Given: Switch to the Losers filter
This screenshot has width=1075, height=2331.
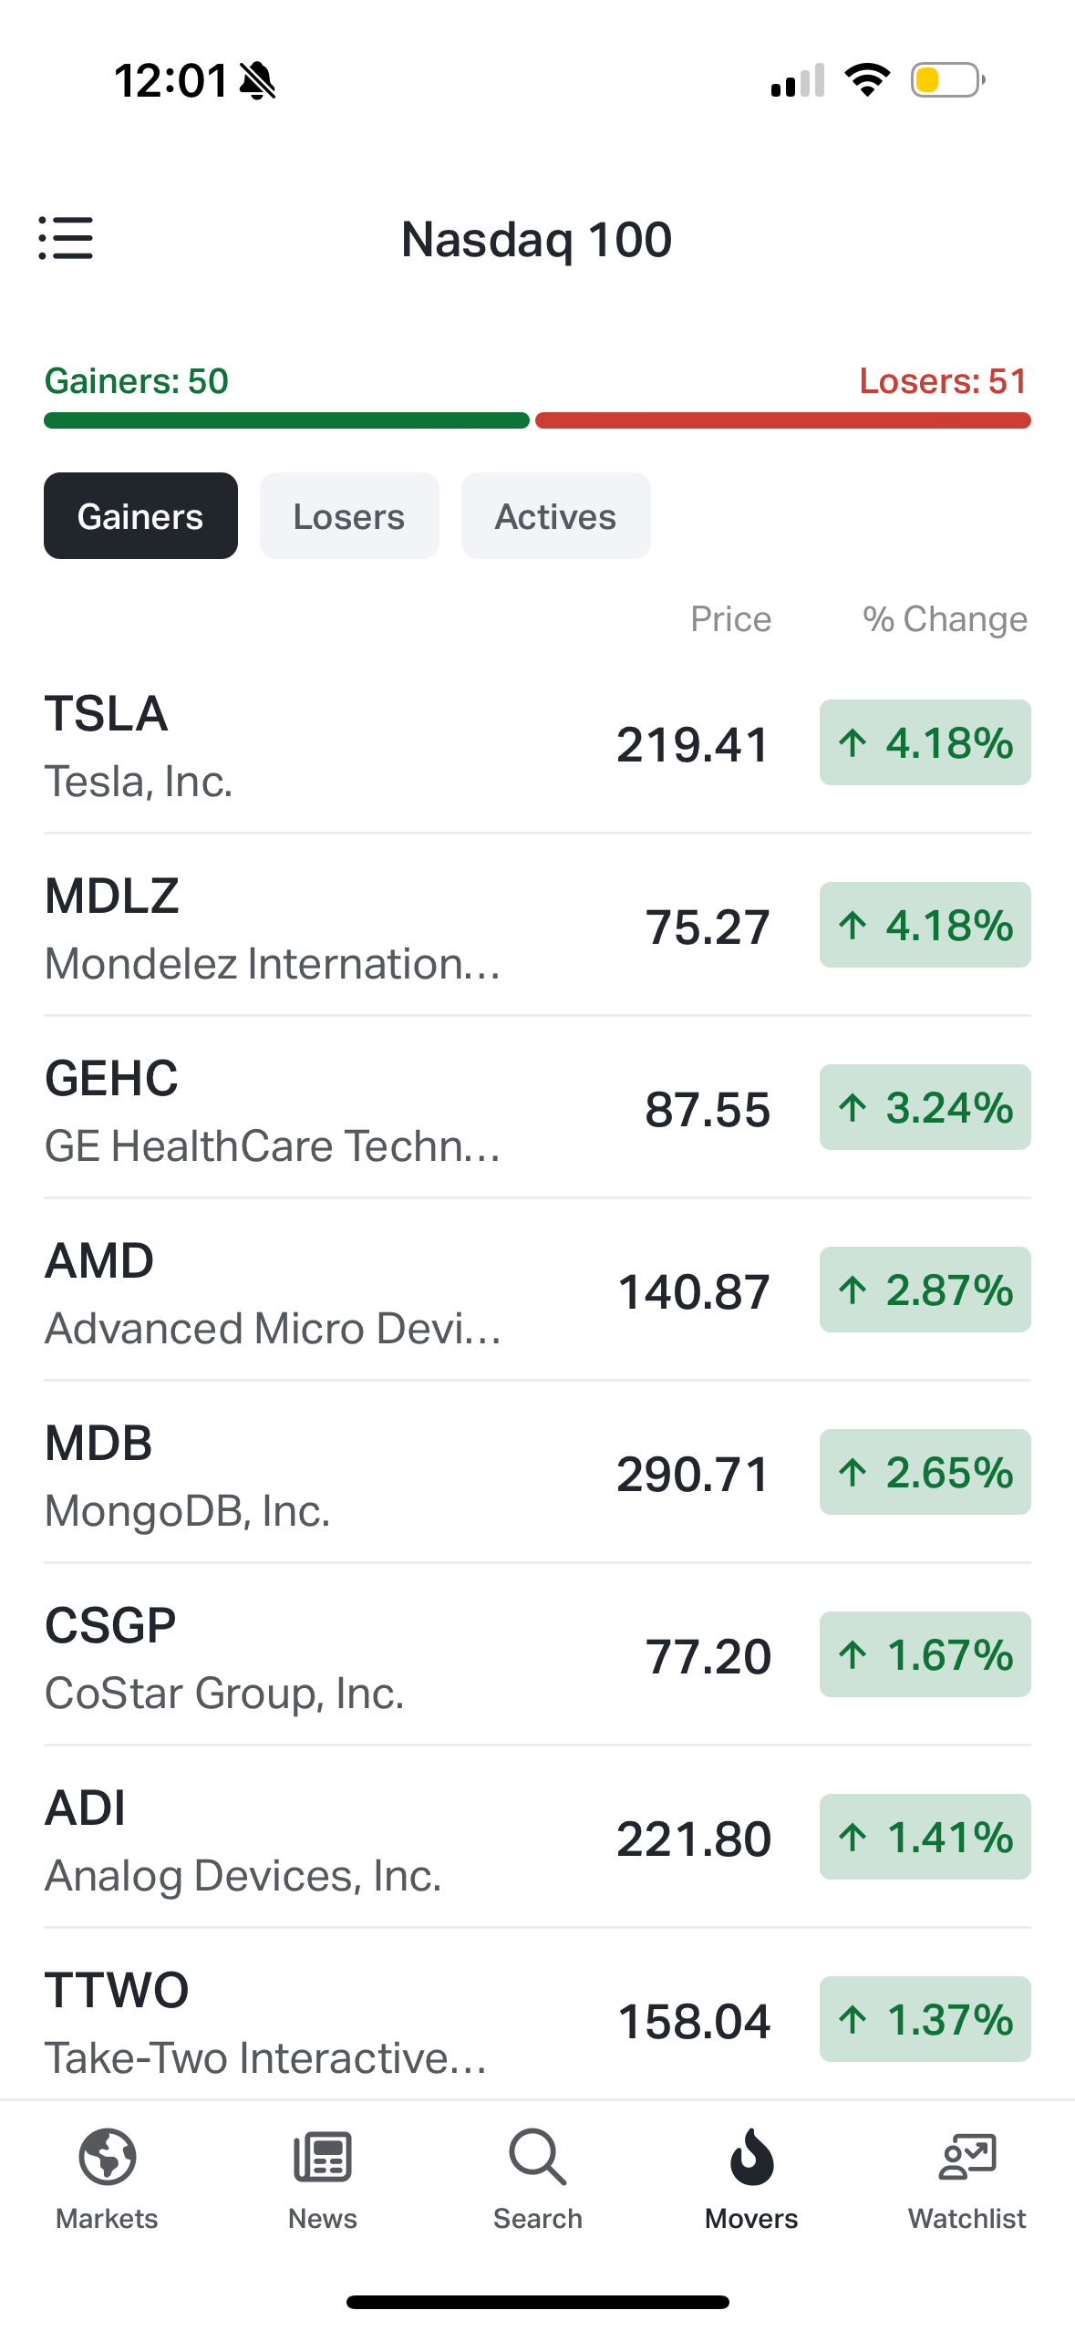Looking at the screenshot, I should (x=349, y=516).
